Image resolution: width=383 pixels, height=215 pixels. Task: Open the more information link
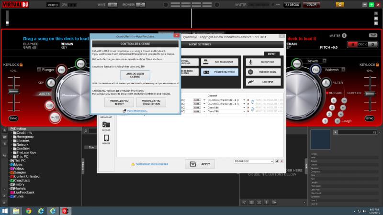tap(137, 110)
